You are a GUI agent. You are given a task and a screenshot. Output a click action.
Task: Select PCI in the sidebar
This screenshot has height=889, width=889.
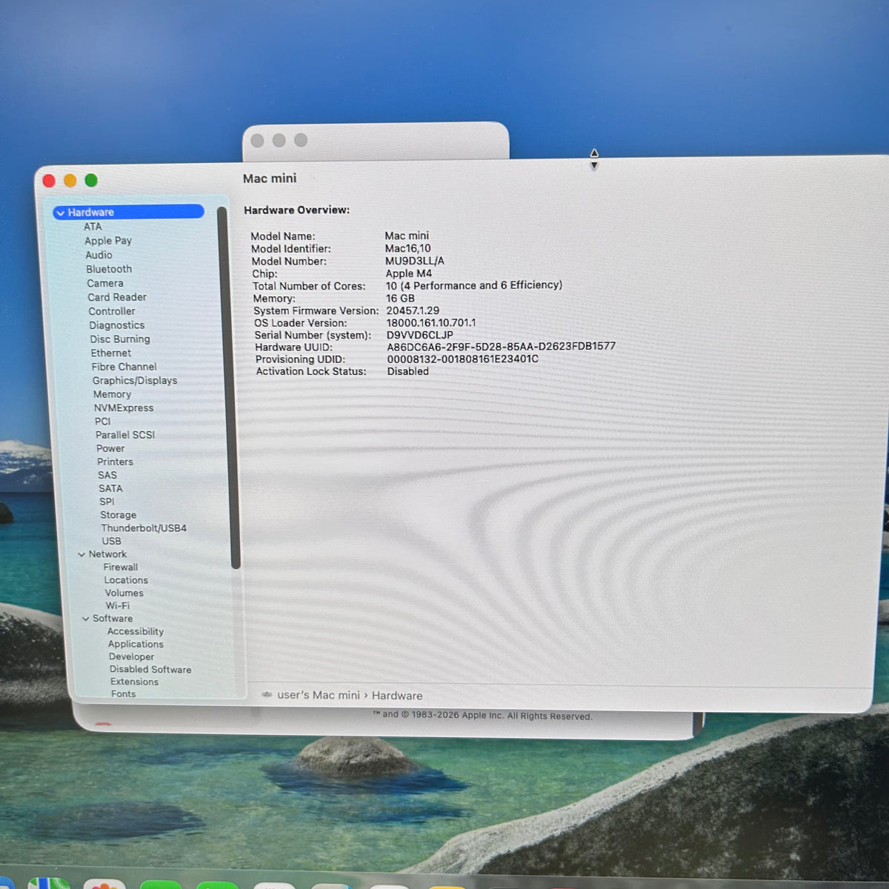pos(102,422)
